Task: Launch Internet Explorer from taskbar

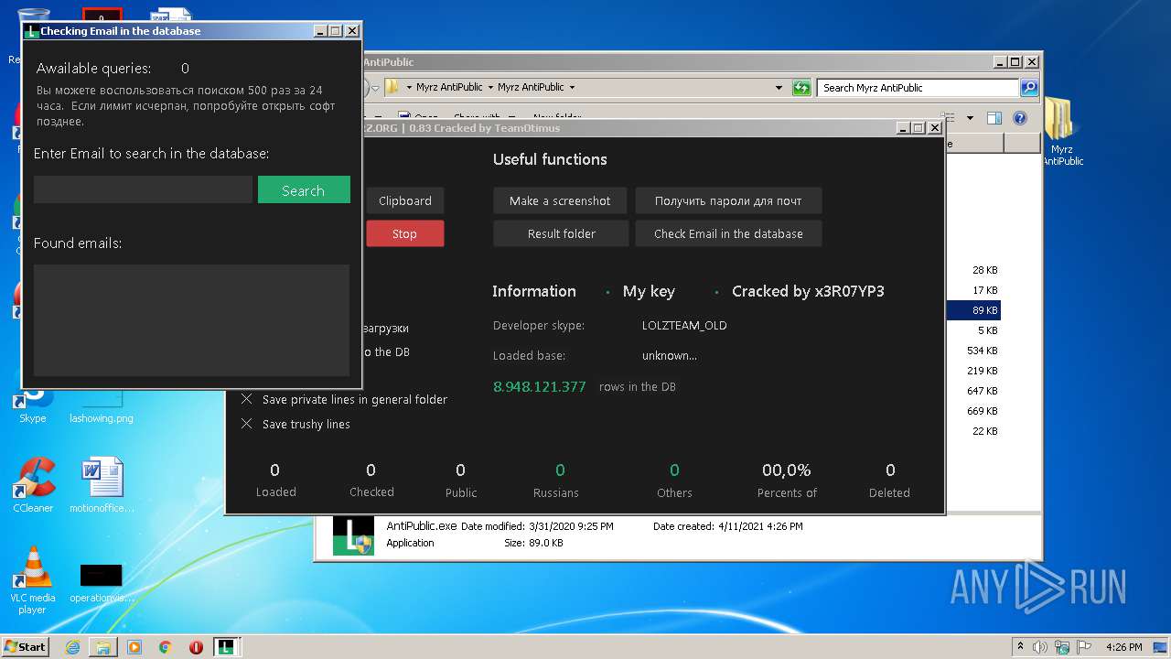Action: [72, 647]
